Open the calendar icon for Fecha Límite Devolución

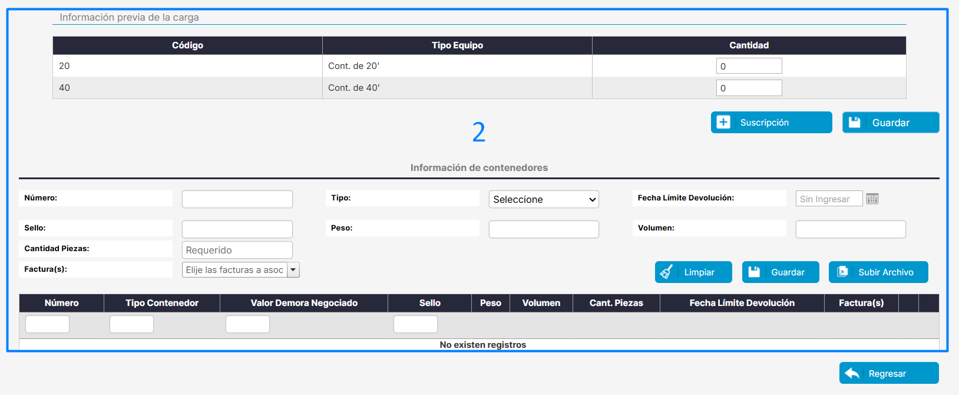(x=872, y=199)
